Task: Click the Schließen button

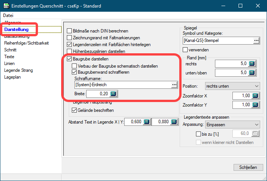Action: [248, 167]
